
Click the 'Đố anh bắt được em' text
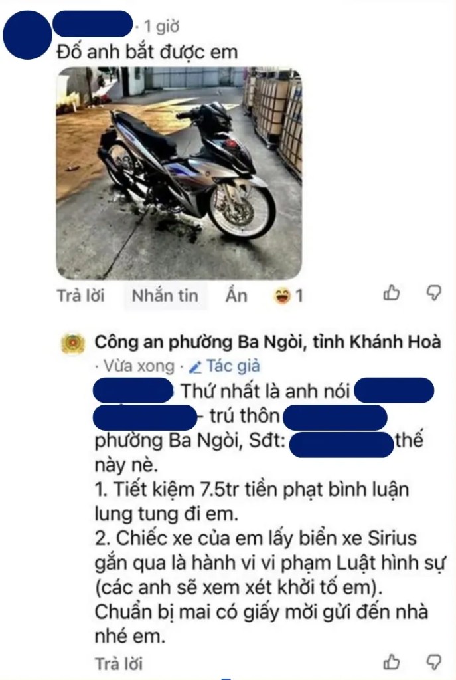[147, 52]
